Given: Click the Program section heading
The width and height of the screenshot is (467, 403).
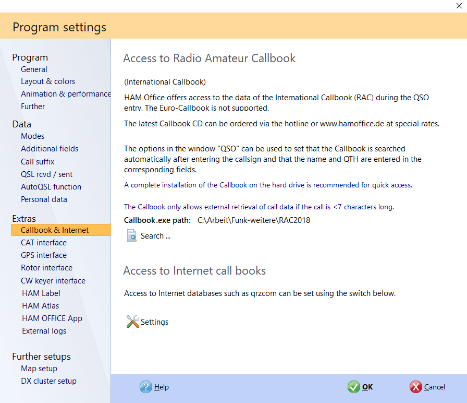Looking at the screenshot, I should 30,57.
